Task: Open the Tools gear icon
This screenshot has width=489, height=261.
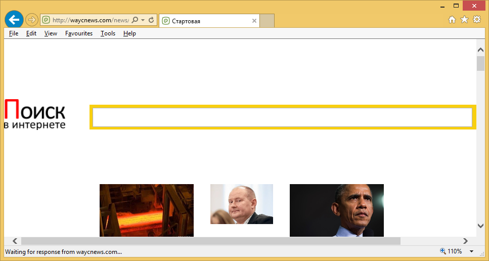Action: pyautogui.click(x=476, y=20)
